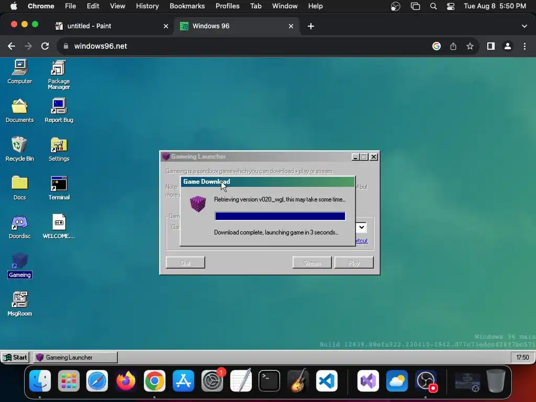Open the Recycle Bin icon
This screenshot has height=402, width=536.
19,149
